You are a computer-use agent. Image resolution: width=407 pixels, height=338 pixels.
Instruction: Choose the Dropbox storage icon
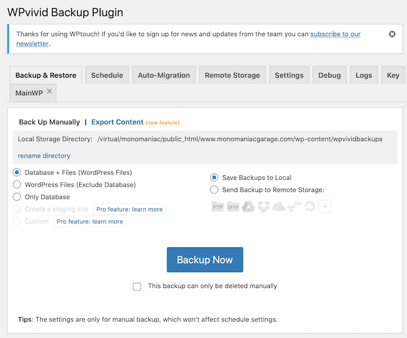pos(263,207)
